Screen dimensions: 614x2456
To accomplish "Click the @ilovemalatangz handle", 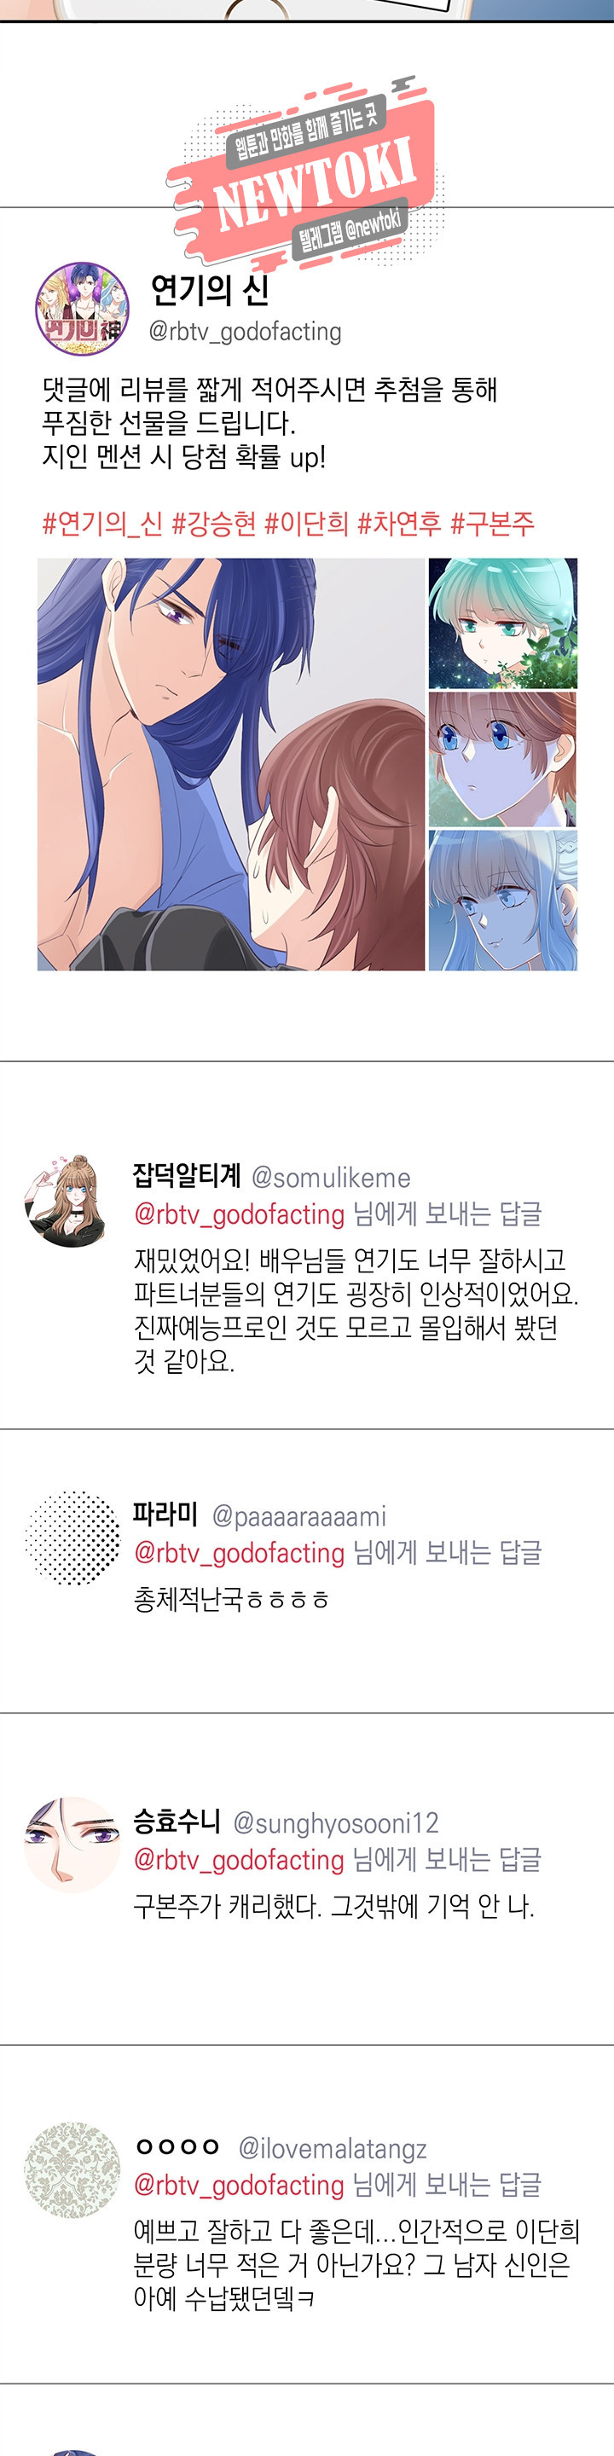I will pos(332,2148).
